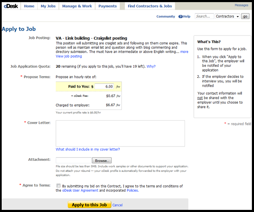This screenshot has height=212, width=254.
Task: Click inside the Cover Letter textbox
Action: pyautogui.click(x=120, y=133)
